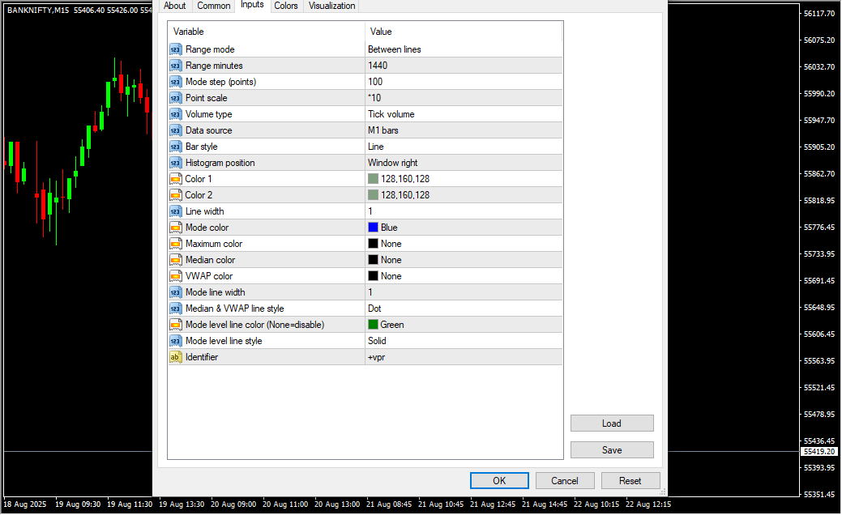Click the Reset button
Viewport: 842px width, 515px height.
click(x=630, y=481)
